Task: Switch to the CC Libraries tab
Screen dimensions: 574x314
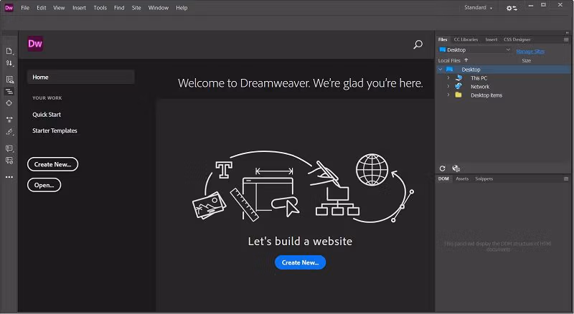Action: (x=466, y=39)
